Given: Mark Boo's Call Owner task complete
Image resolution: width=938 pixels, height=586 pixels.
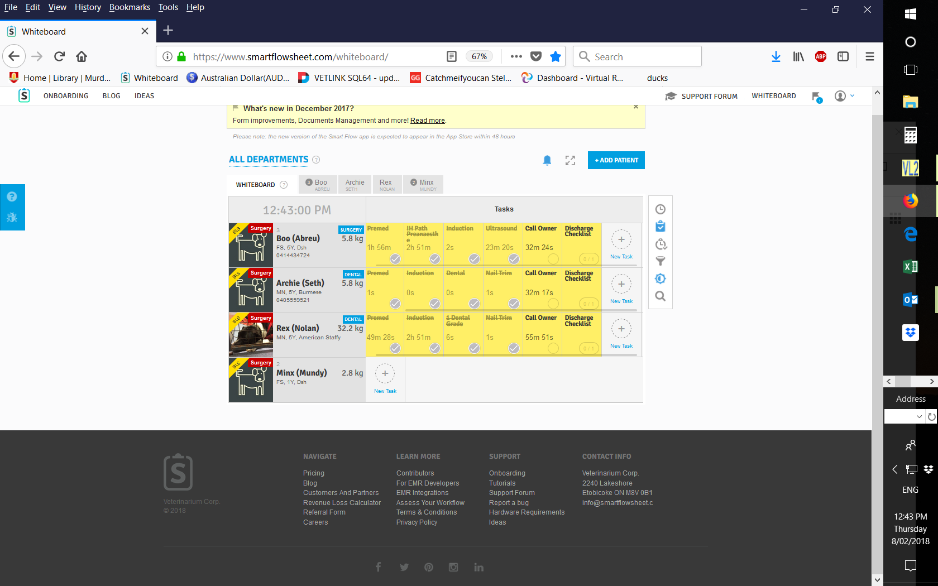Looking at the screenshot, I should [553, 258].
